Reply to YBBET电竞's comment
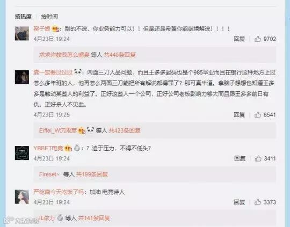This screenshot has height=227, width=290. 240,158
